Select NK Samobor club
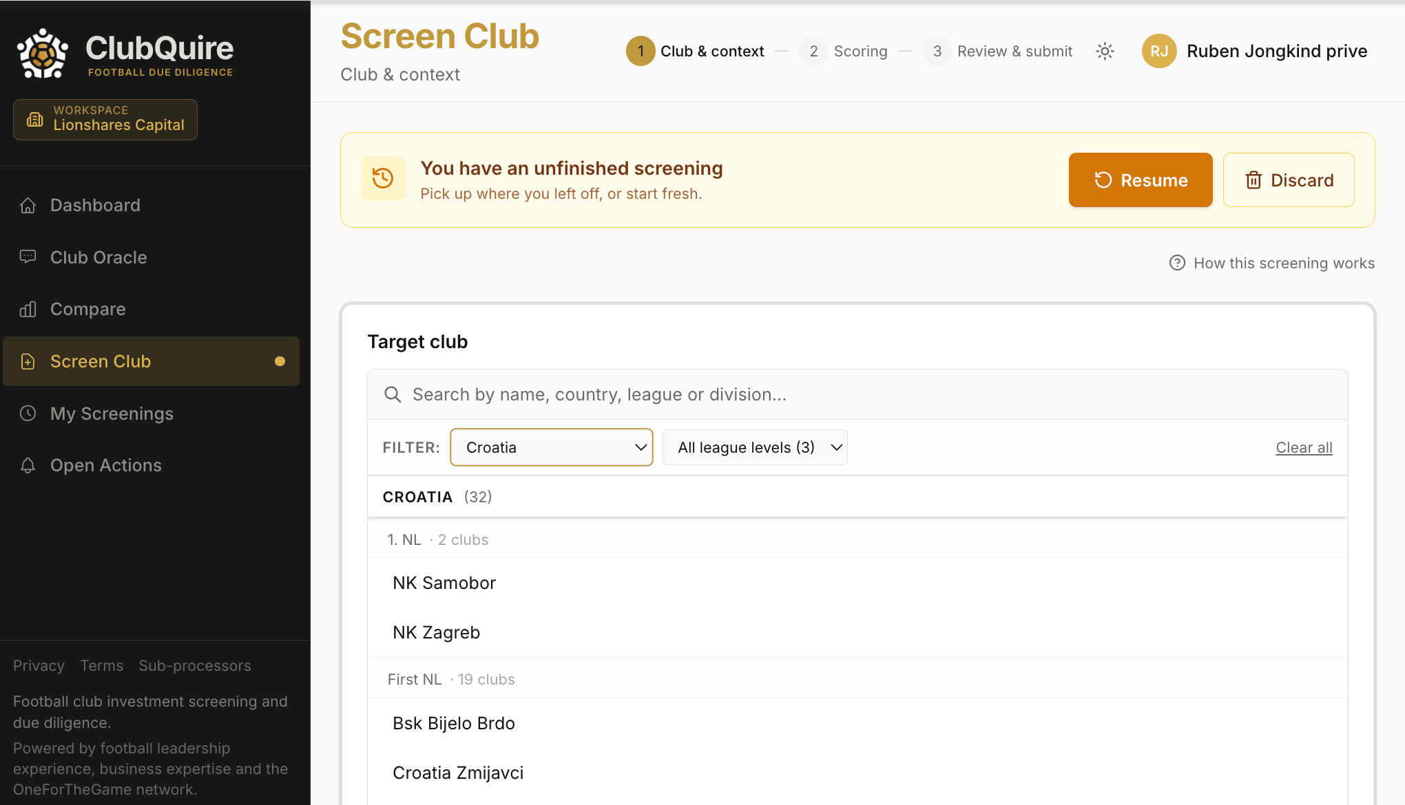Screen dimensions: 1405x805 (x=857, y=583)
